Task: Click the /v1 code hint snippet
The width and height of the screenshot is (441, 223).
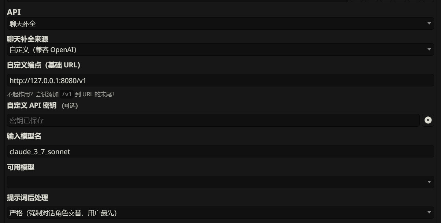Action: click(x=67, y=94)
